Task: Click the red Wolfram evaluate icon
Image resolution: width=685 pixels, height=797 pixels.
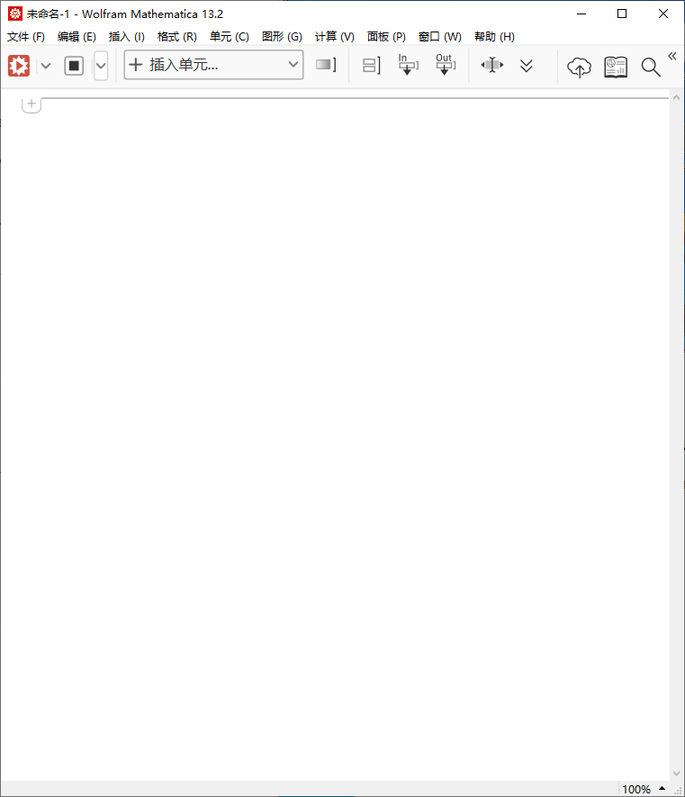Action: pyautogui.click(x=19, y=66)
